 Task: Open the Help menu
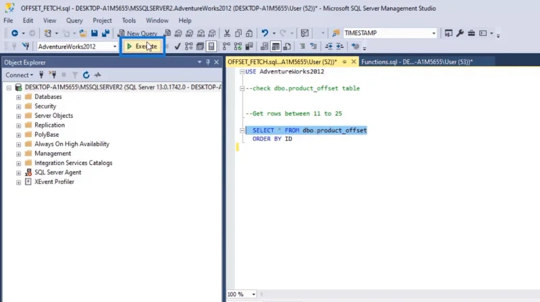pos(185,21)
